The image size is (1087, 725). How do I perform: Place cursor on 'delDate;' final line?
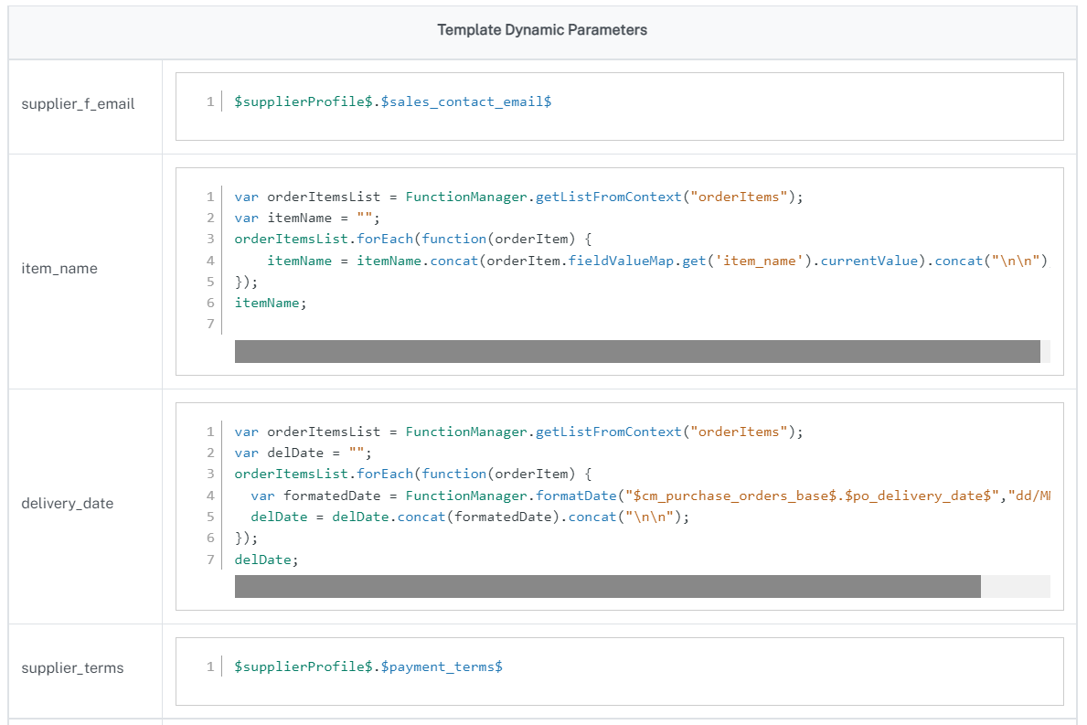coord(266,560)
